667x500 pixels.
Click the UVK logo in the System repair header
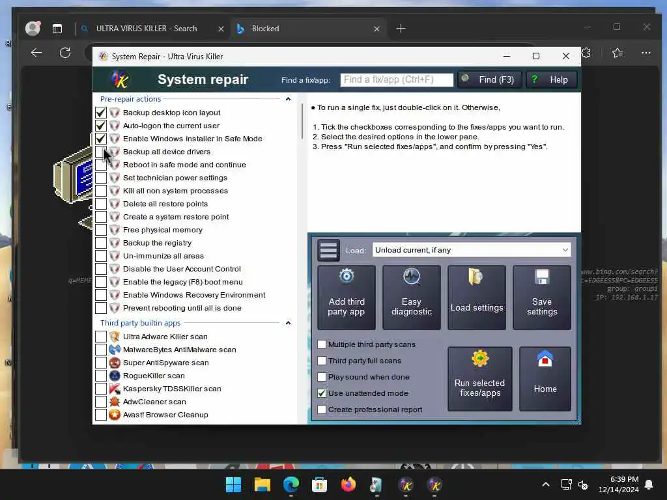pyautogui.click(x=120, y=79)
